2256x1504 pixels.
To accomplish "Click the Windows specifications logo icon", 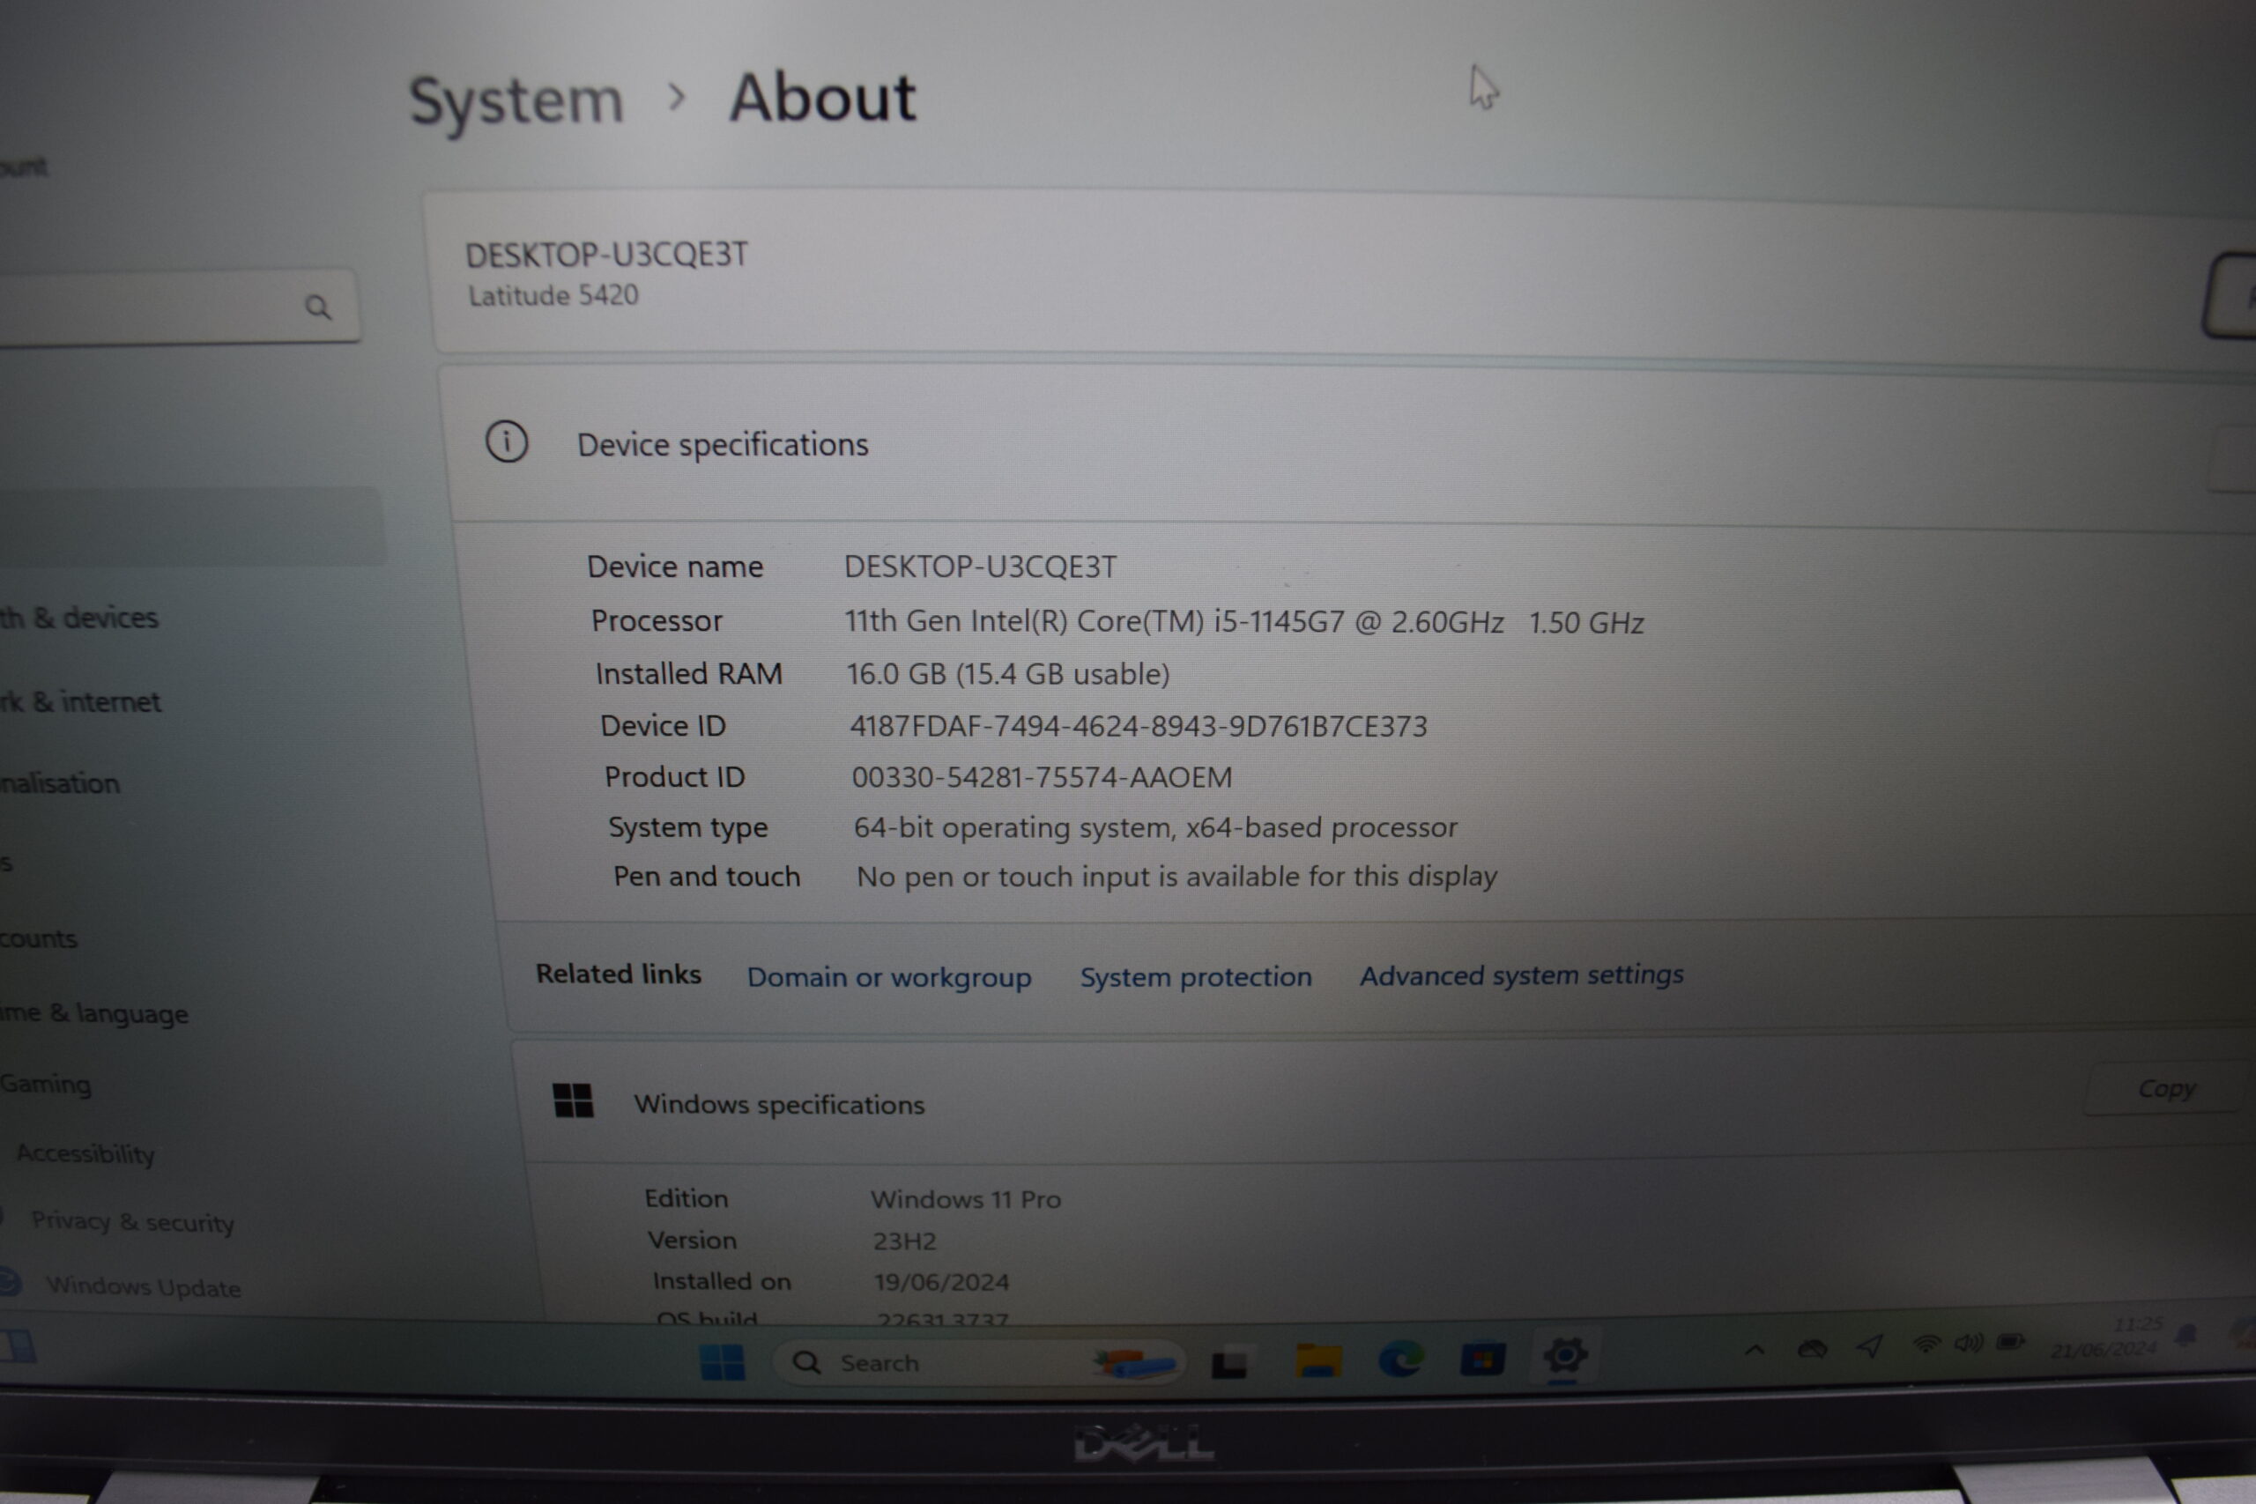I will (x=574, y=1100).
